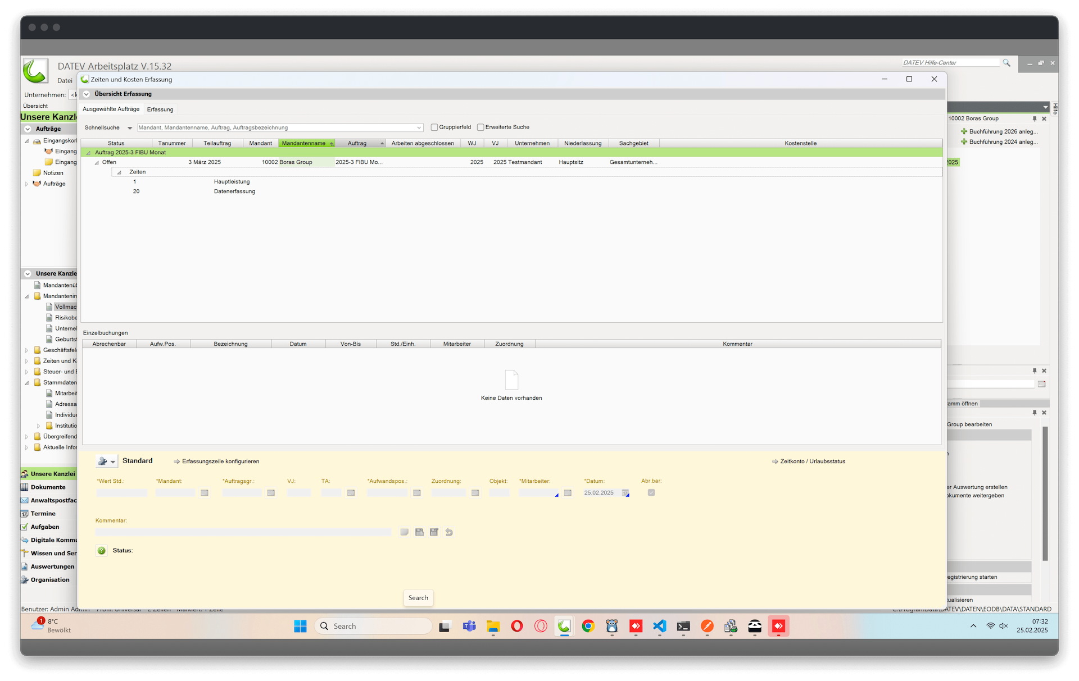1079x681 pixels.
Task: Click the DATEV Hilfe-Center search magnifier
Action: point(1007,63)
